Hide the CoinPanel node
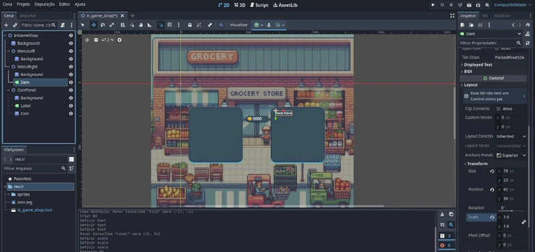The image size is (535, 252). coord(71,90)
